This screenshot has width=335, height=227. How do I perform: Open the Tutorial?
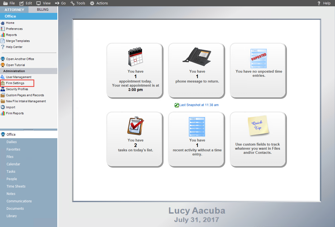click(16, 65)
